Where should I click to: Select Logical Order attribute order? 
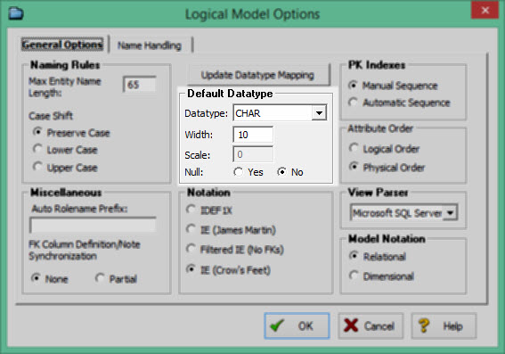354,148
